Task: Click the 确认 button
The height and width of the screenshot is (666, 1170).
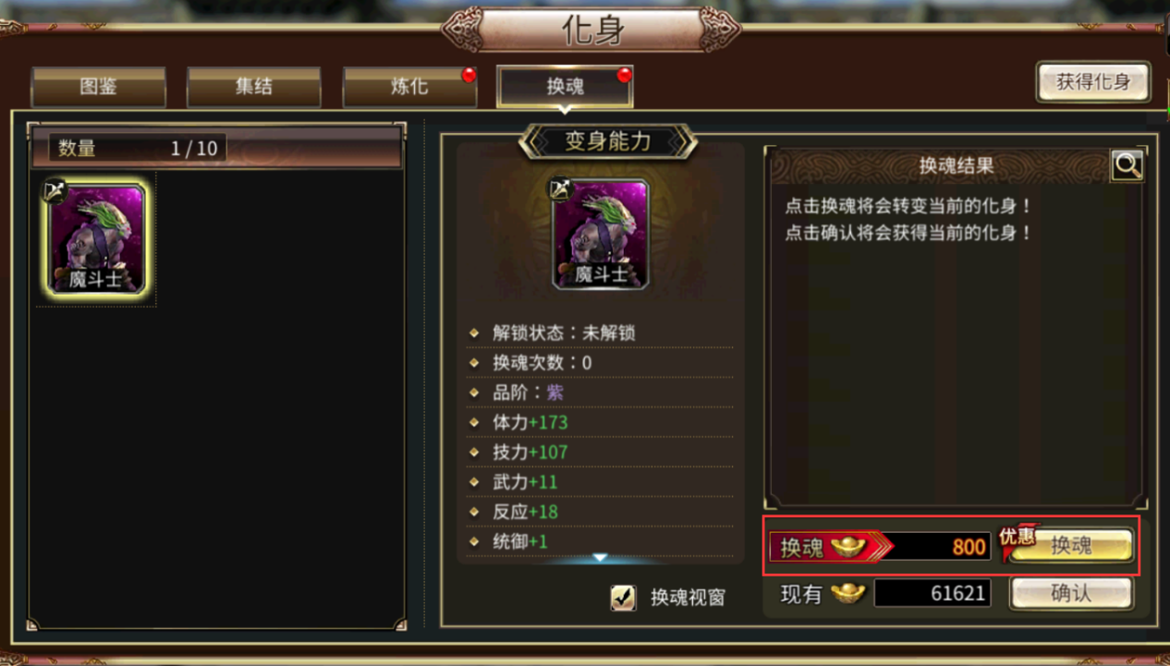Action: point(1071,593)
